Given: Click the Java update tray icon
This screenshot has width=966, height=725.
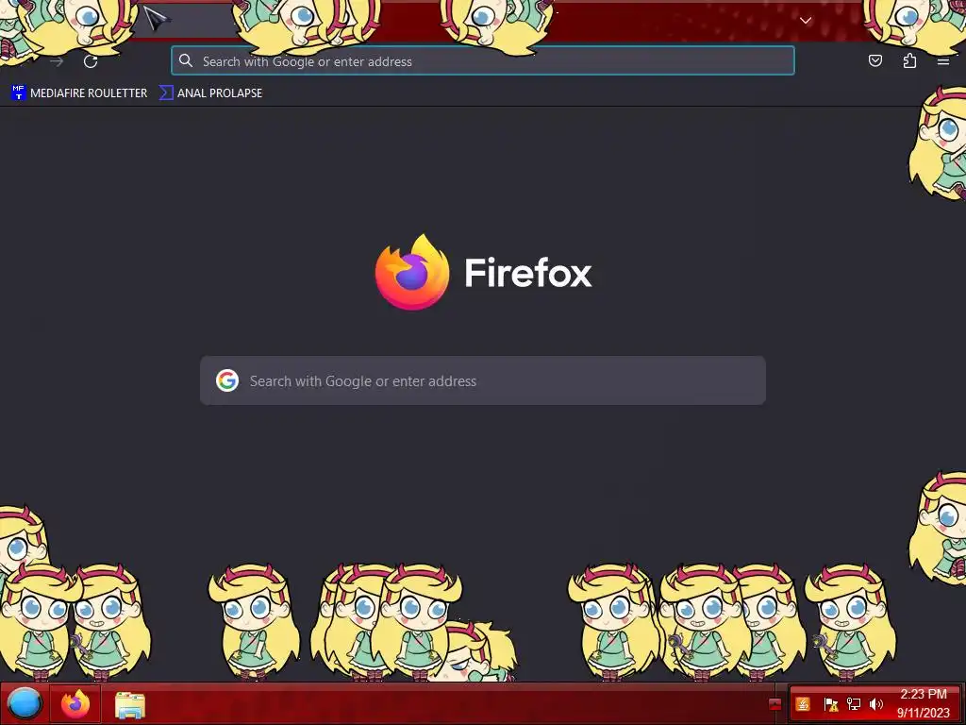Looking at the screenshot, I should tap(803, 704).
